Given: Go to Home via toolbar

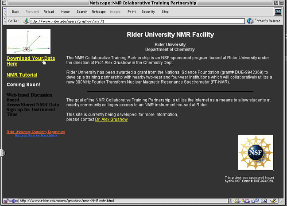Looking at the screenshot, I should tap(66, 12).
